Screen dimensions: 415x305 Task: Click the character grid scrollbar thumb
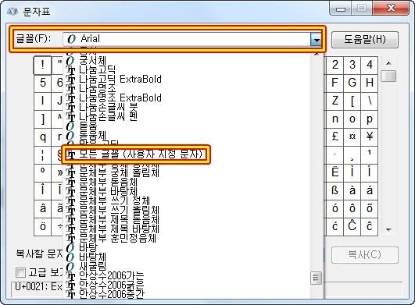tap(388, 76)
